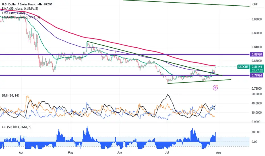Click the 0.00 CCI scale label
265x156 pixels.
[x=254, y=142]
